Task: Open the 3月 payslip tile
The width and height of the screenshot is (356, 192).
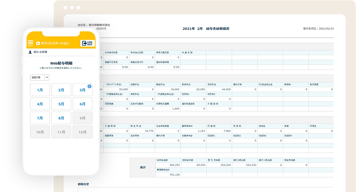Action: (82, 90)
